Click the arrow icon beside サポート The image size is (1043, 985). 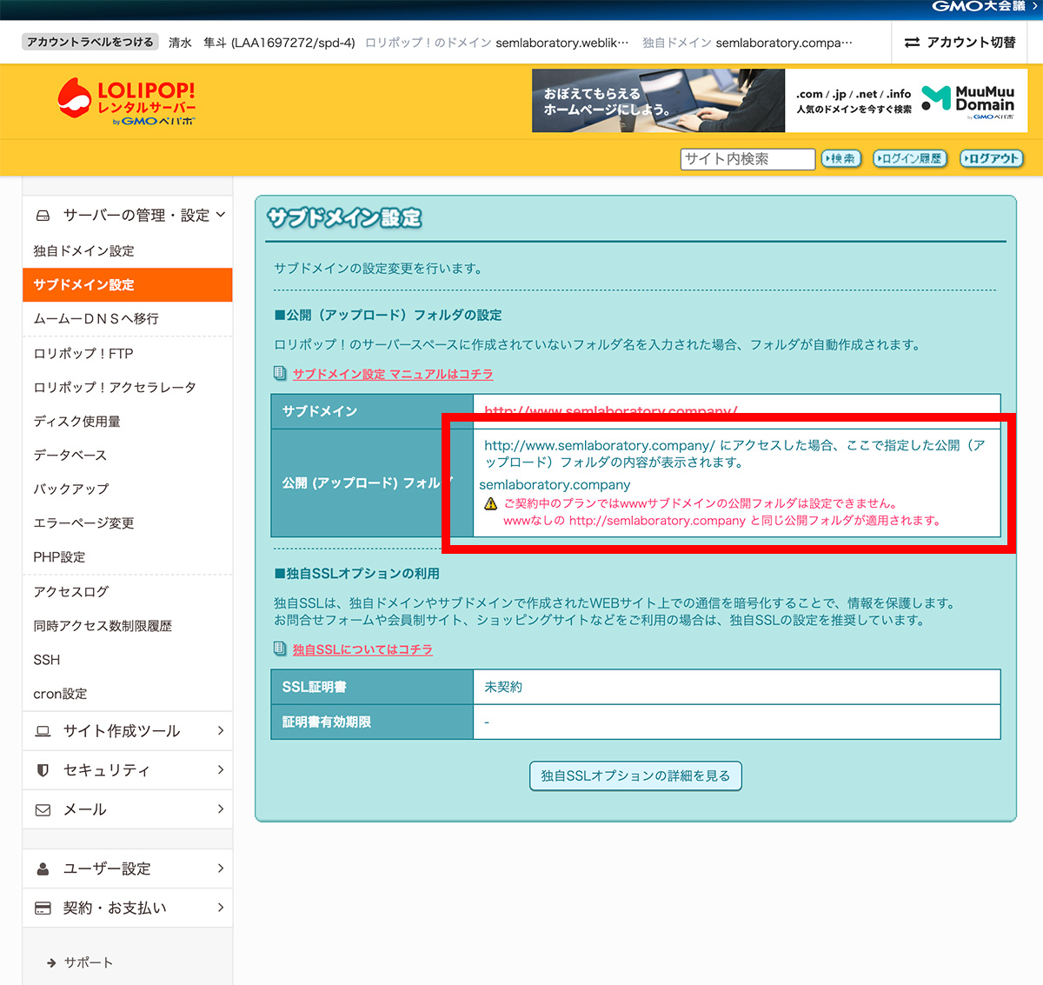point(50,962)
